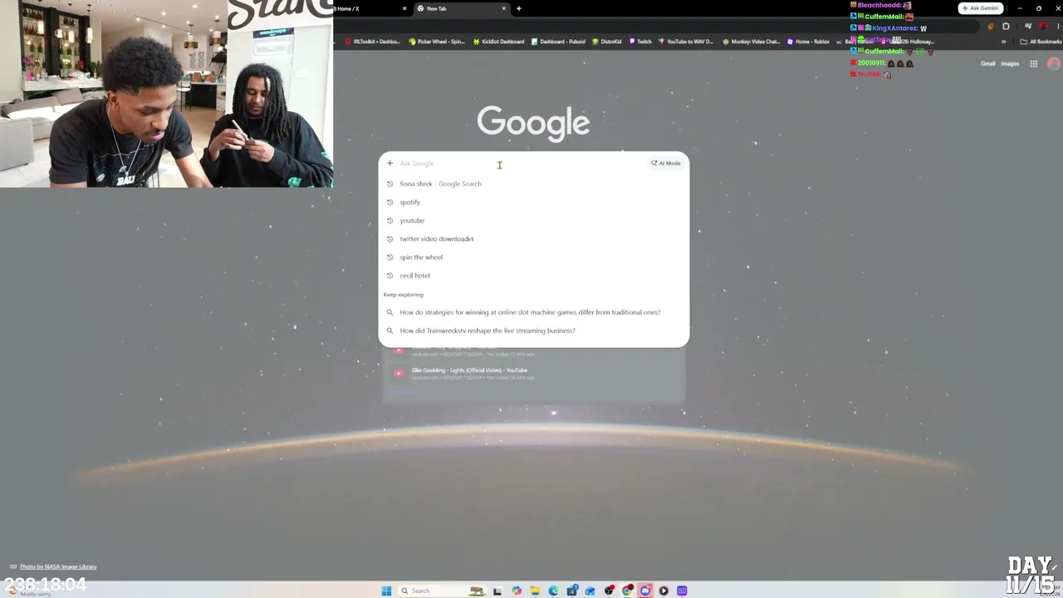Click the history icon beside 'cecil hotel'
The width and height of the screenshot is (1063, 598).
(x=389, y=275)
